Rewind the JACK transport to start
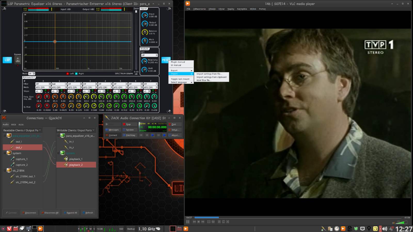Screen dimensions: 413x232 [141, 135]
